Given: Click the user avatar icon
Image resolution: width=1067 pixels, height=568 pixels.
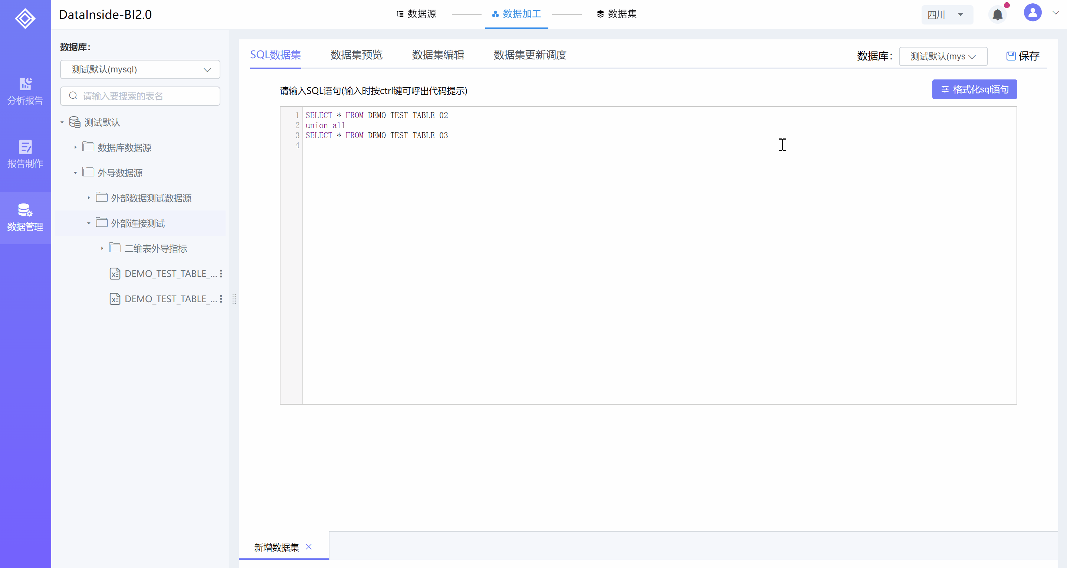Looking at the screenshot, I should tap(1032, 13).
